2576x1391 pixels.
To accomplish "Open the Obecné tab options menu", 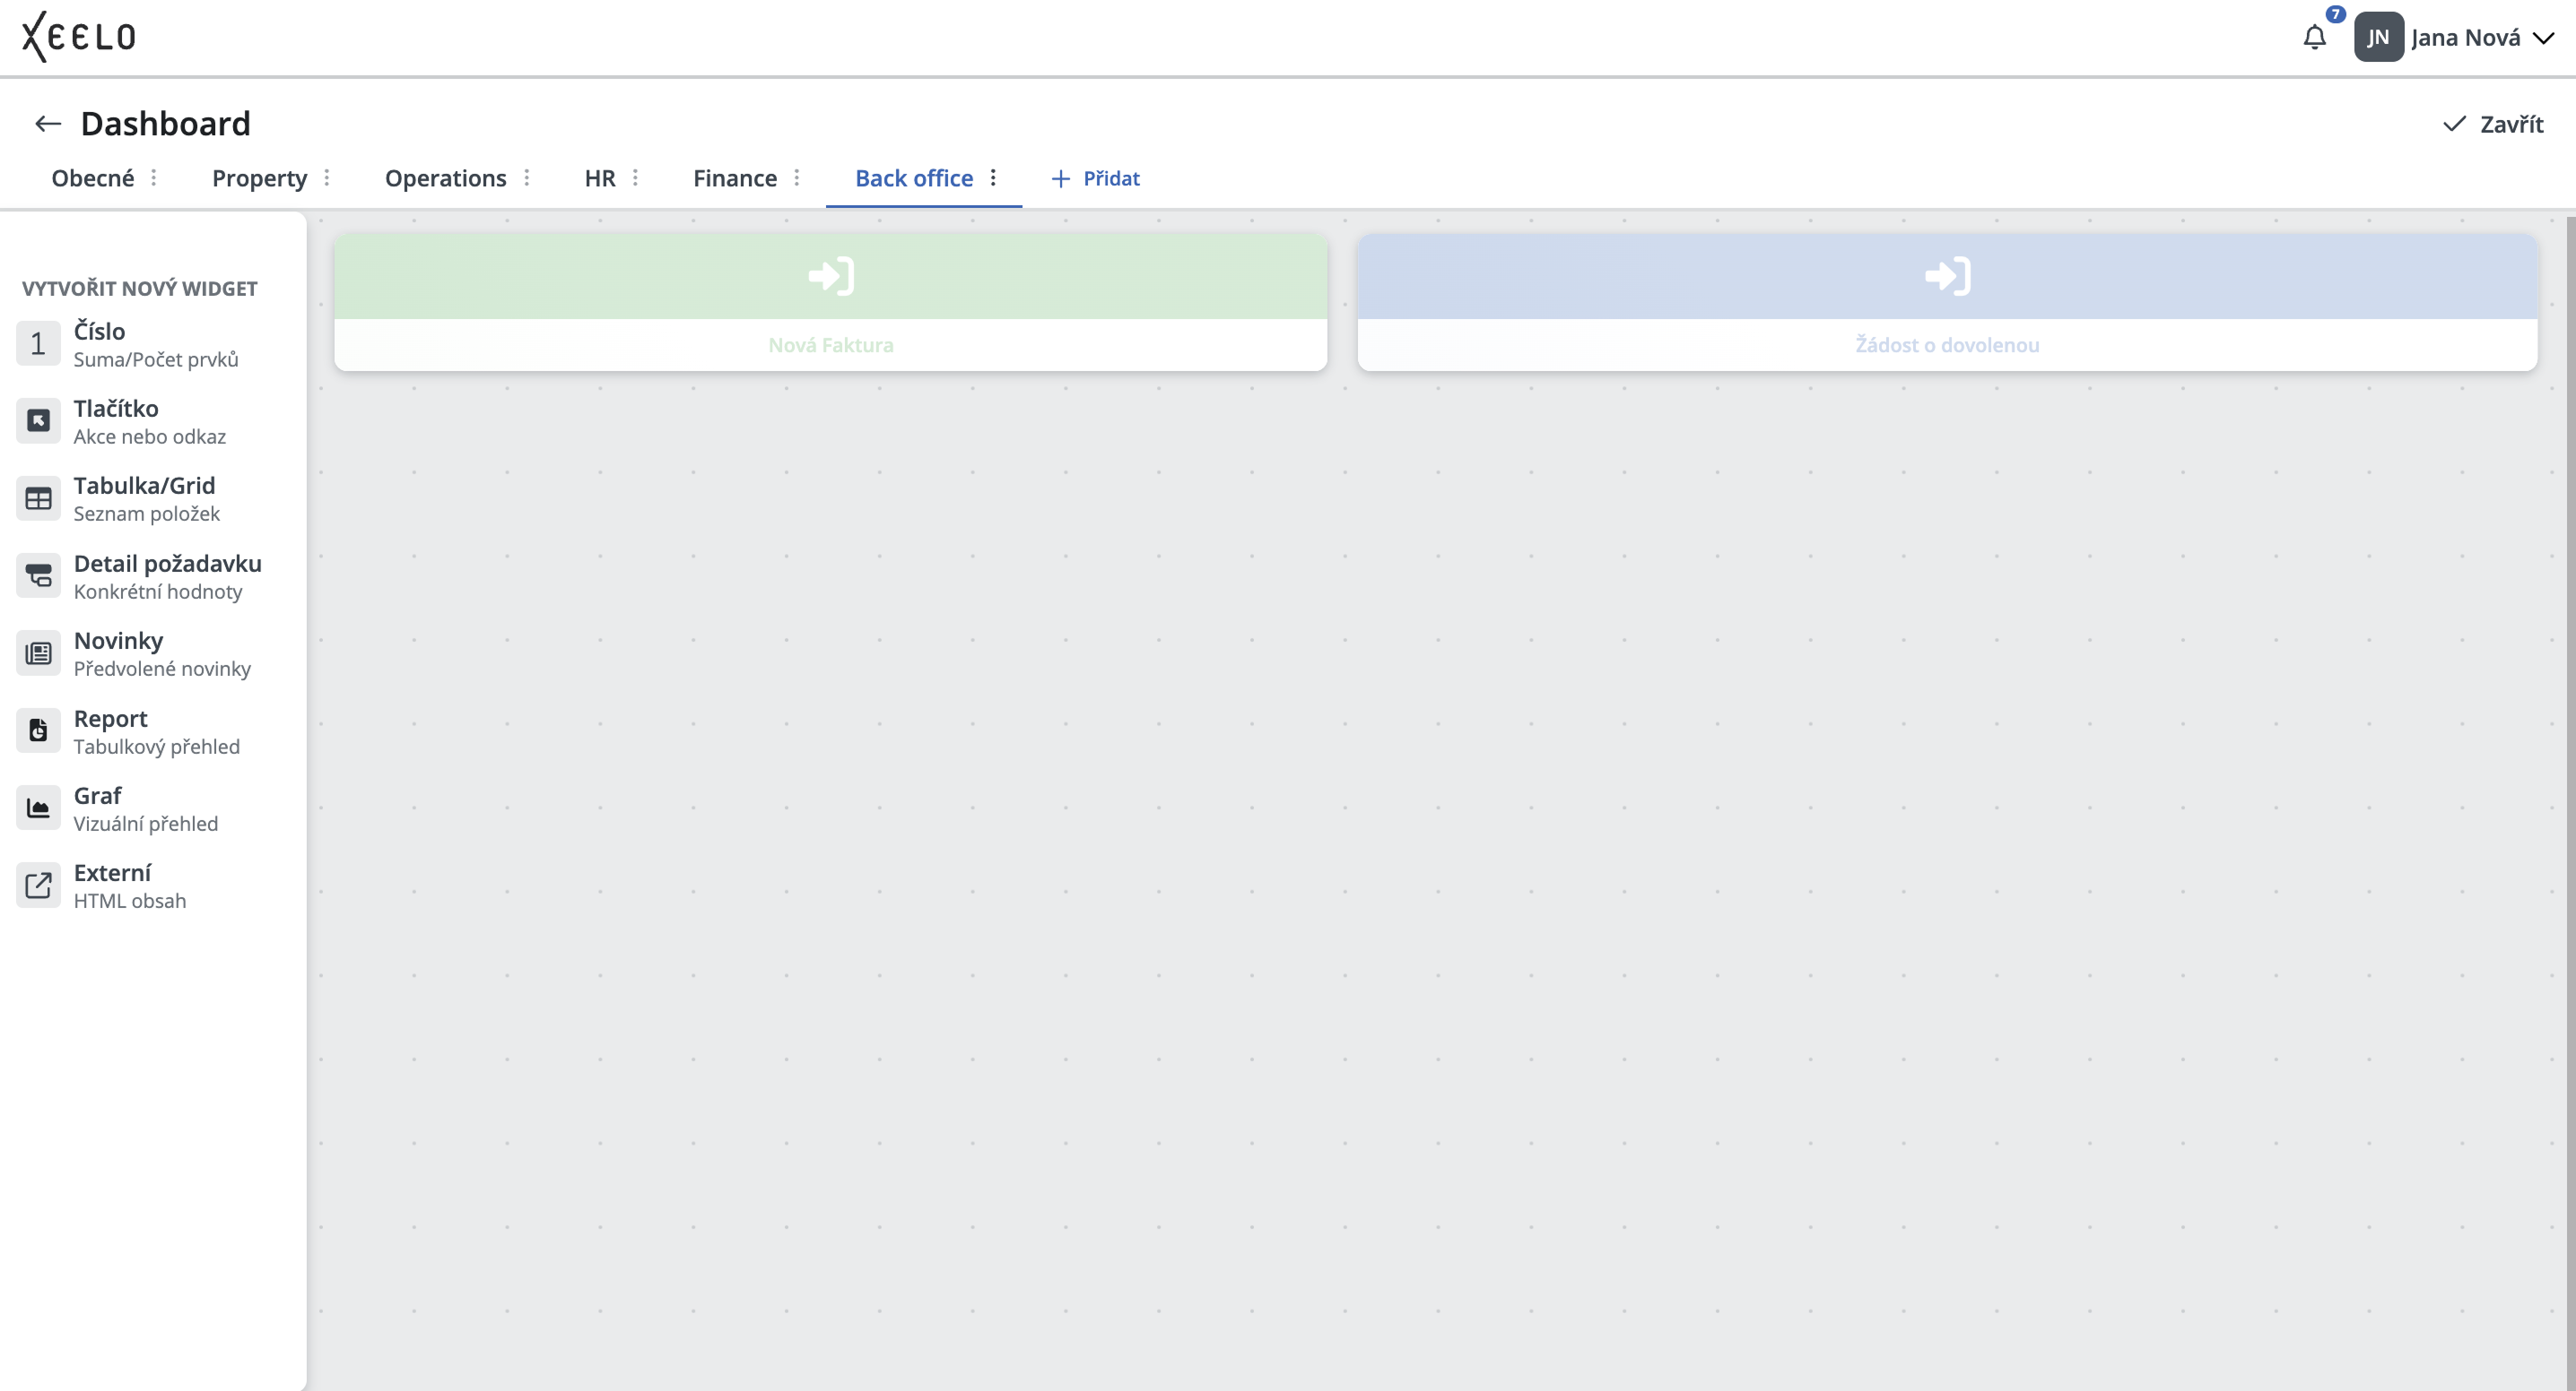I will [x=153, y=177].
